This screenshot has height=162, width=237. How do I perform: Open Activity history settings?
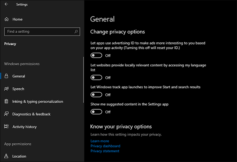(24, 127)
